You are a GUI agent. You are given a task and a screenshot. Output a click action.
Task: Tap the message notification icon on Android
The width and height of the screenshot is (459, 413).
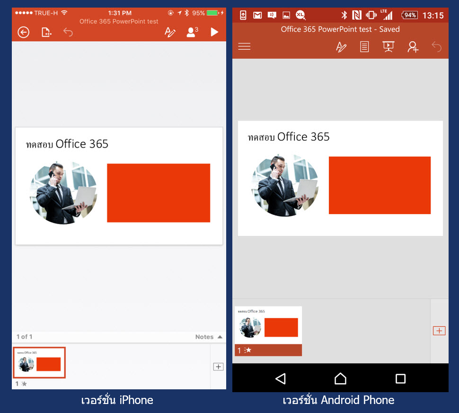(272, 15)
